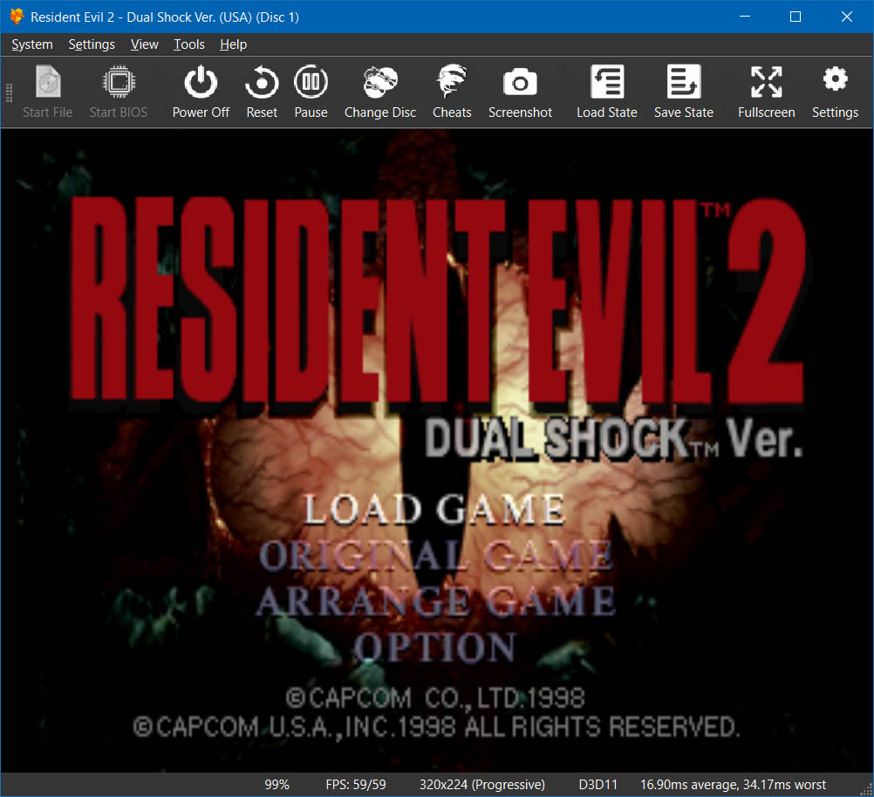Screen dimensions: 874x797
Task: Open the Save State menu
Action: point(683,92)
